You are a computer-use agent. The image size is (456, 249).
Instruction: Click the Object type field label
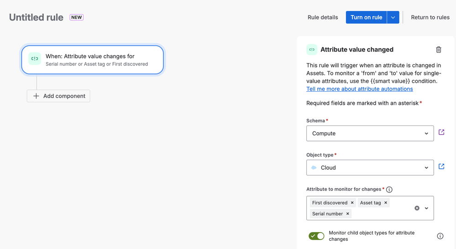pos(320,155)
